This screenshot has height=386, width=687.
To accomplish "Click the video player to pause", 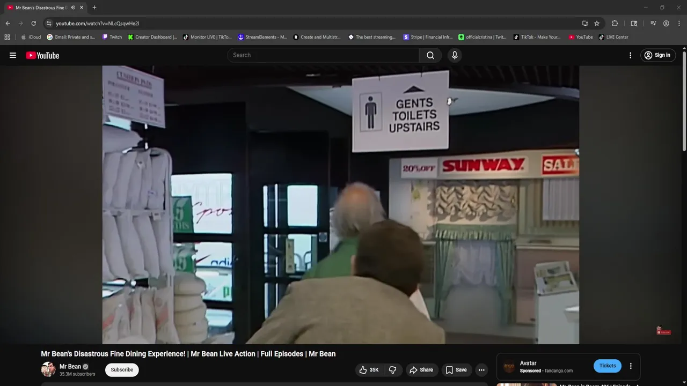I will coord(341,205).
